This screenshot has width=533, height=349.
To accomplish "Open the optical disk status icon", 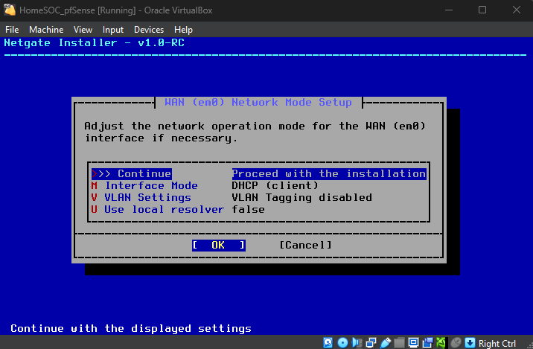I will coord(342,343).
